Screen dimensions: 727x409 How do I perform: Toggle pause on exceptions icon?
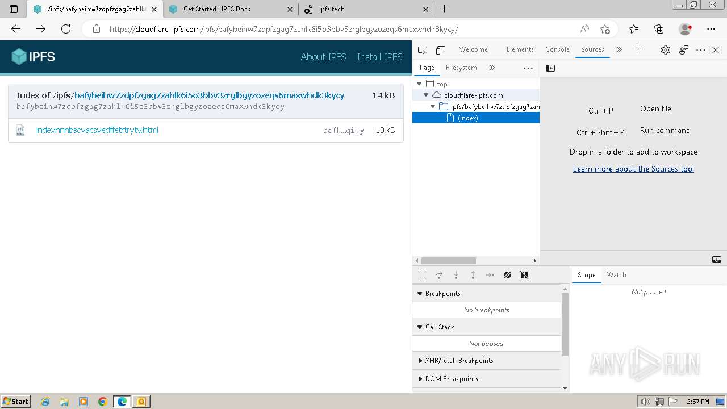(524, 275)
